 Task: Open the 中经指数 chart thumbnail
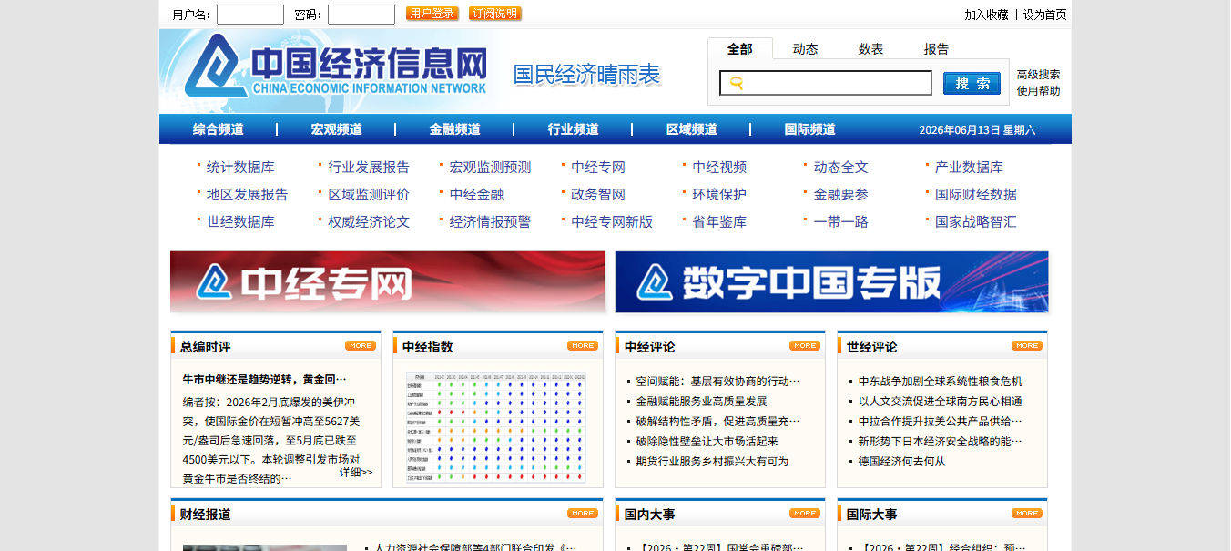(x=496, y=427)
